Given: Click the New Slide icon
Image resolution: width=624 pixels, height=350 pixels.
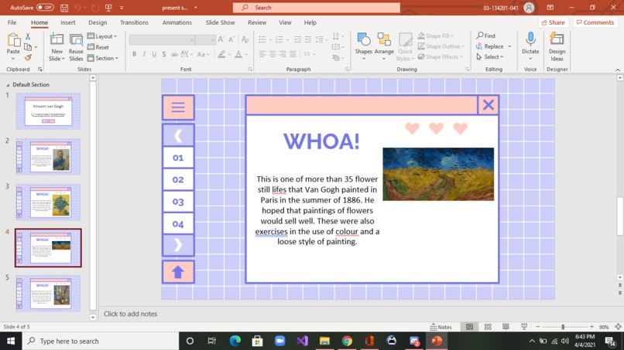Looking at the screenshot, I should pos(57,39).
